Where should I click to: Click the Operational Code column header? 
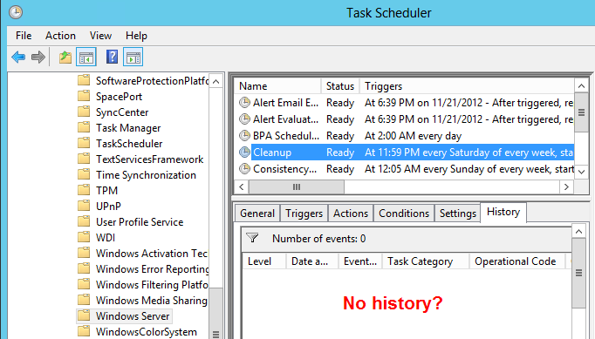point(517,261)
